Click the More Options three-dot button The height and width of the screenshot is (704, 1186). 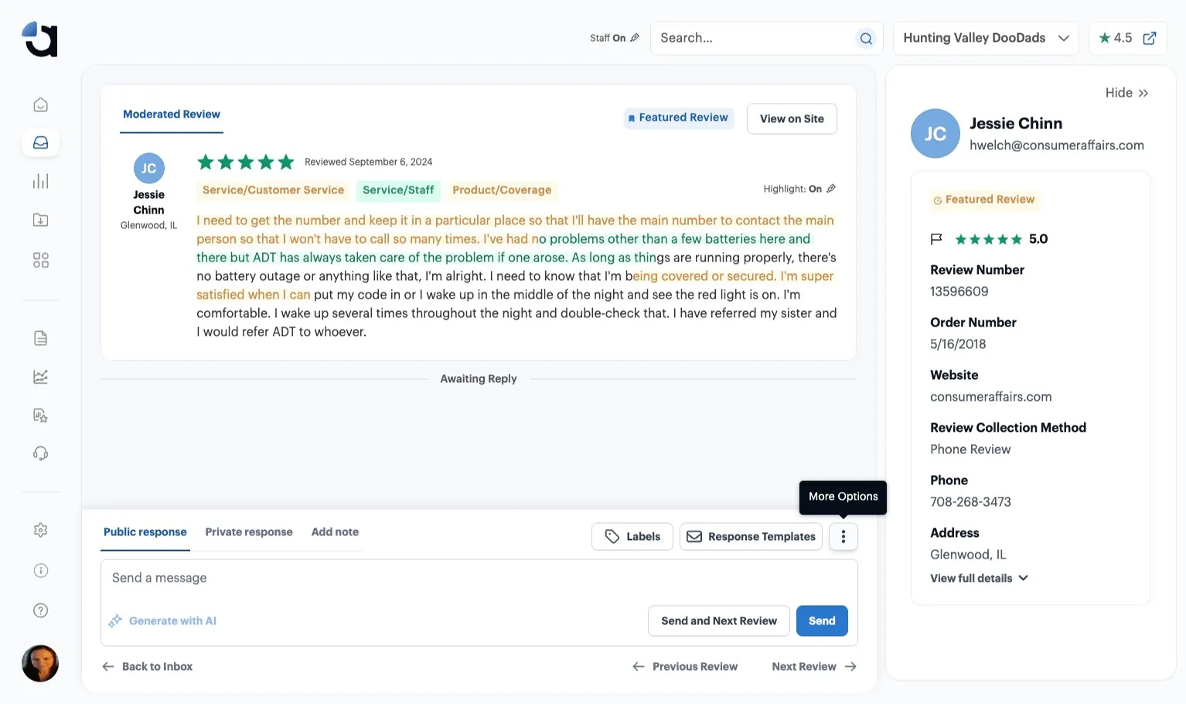point(843,536)
